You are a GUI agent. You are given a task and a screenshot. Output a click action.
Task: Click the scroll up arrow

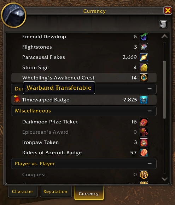(164, 36)
